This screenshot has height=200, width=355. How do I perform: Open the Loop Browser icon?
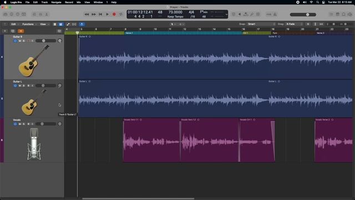coord(344,14)
